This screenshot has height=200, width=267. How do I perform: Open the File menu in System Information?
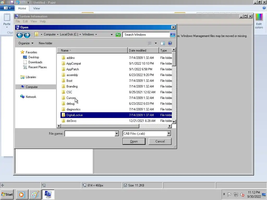point(18,21)
